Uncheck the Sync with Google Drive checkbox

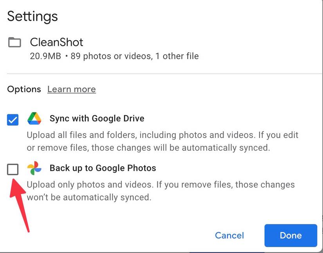point(13,119)
